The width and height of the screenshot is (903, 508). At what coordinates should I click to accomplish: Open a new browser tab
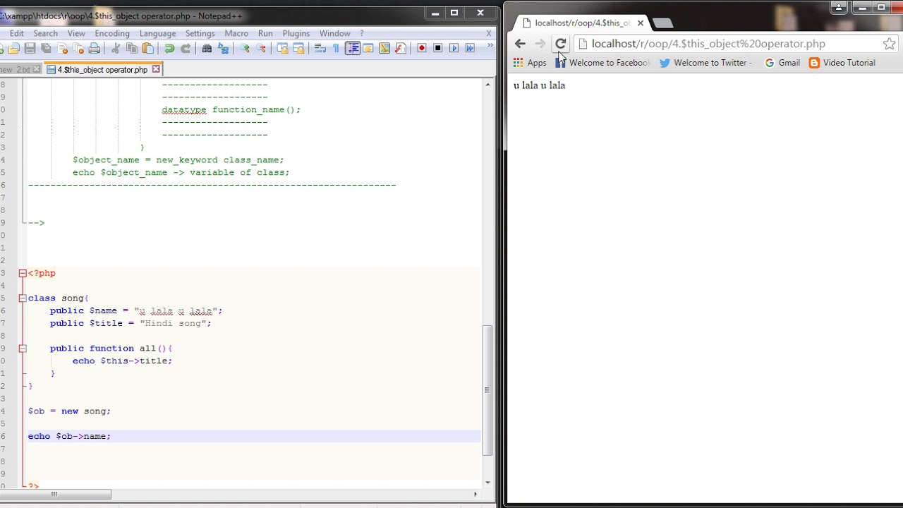point(662,23)
